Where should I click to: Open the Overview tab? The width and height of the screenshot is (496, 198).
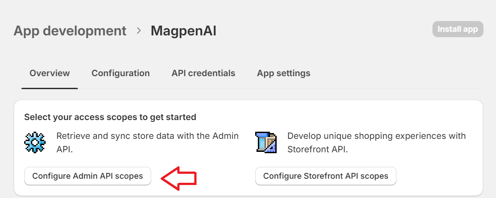[x=50, y=73]
